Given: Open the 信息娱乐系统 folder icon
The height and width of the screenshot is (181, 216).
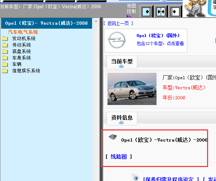Looking at the screenshot, I should 5,71.
